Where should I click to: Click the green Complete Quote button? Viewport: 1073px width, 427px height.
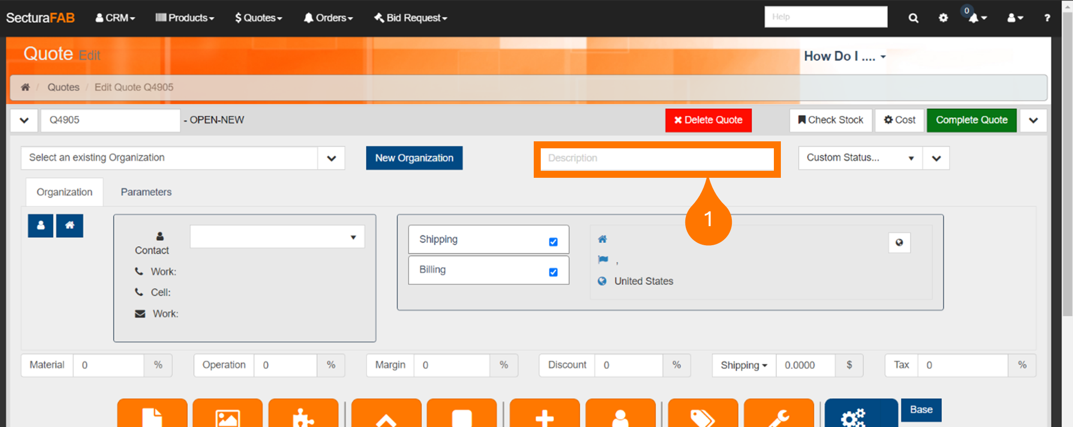click(971, 120)
